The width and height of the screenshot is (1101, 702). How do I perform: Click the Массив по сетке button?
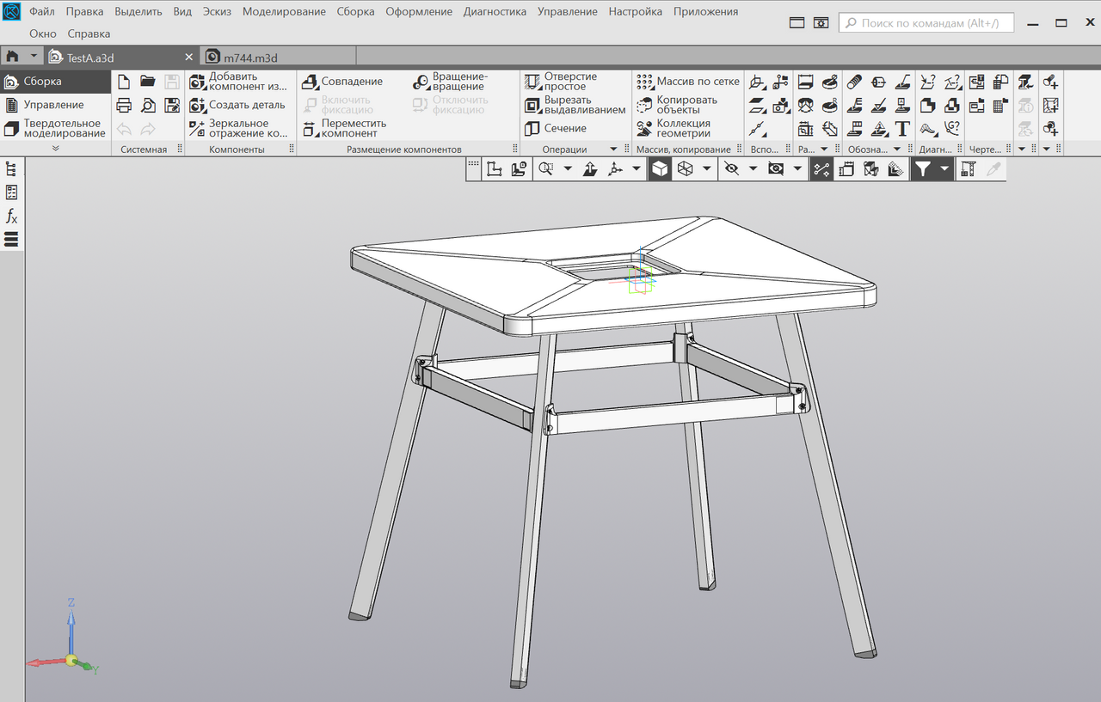(x=687, y=82)
